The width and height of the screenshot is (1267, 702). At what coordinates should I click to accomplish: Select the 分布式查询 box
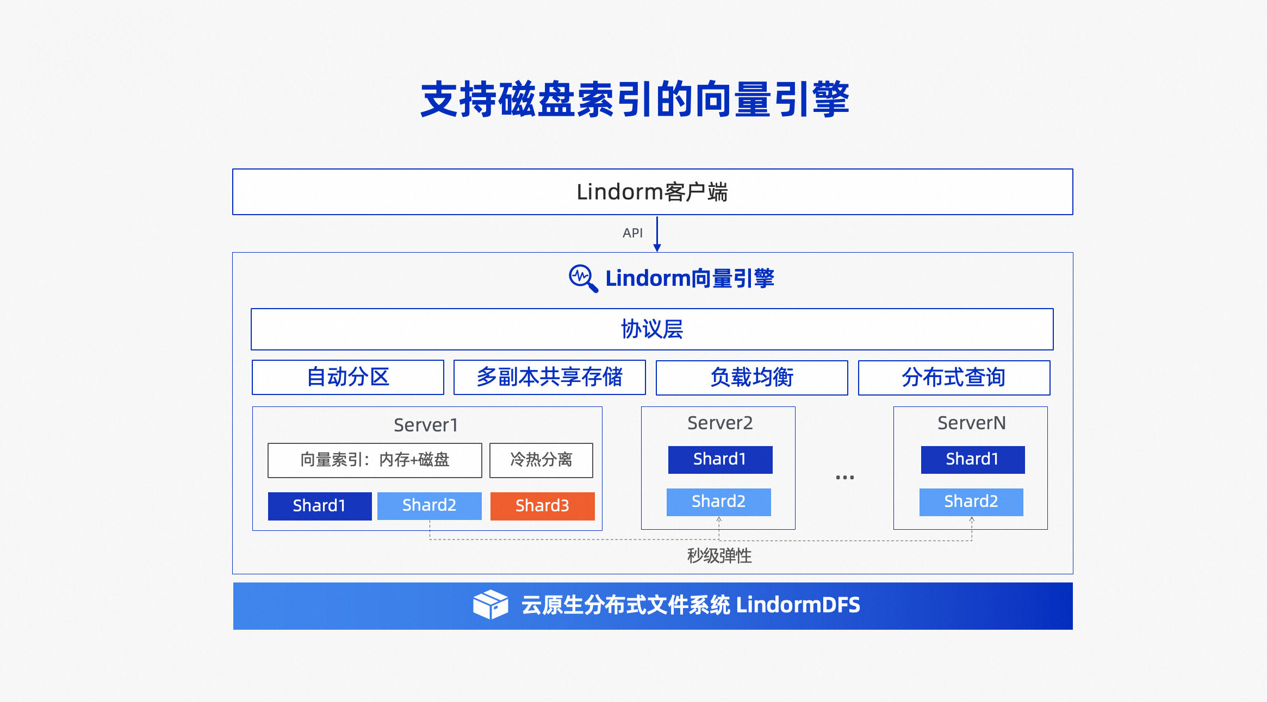(x=953, y=377)
